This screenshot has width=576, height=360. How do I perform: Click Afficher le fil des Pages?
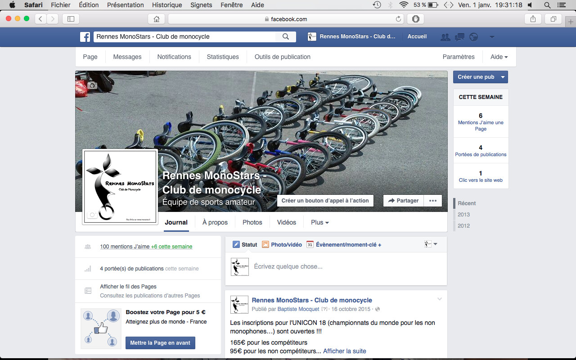[128, 287]
